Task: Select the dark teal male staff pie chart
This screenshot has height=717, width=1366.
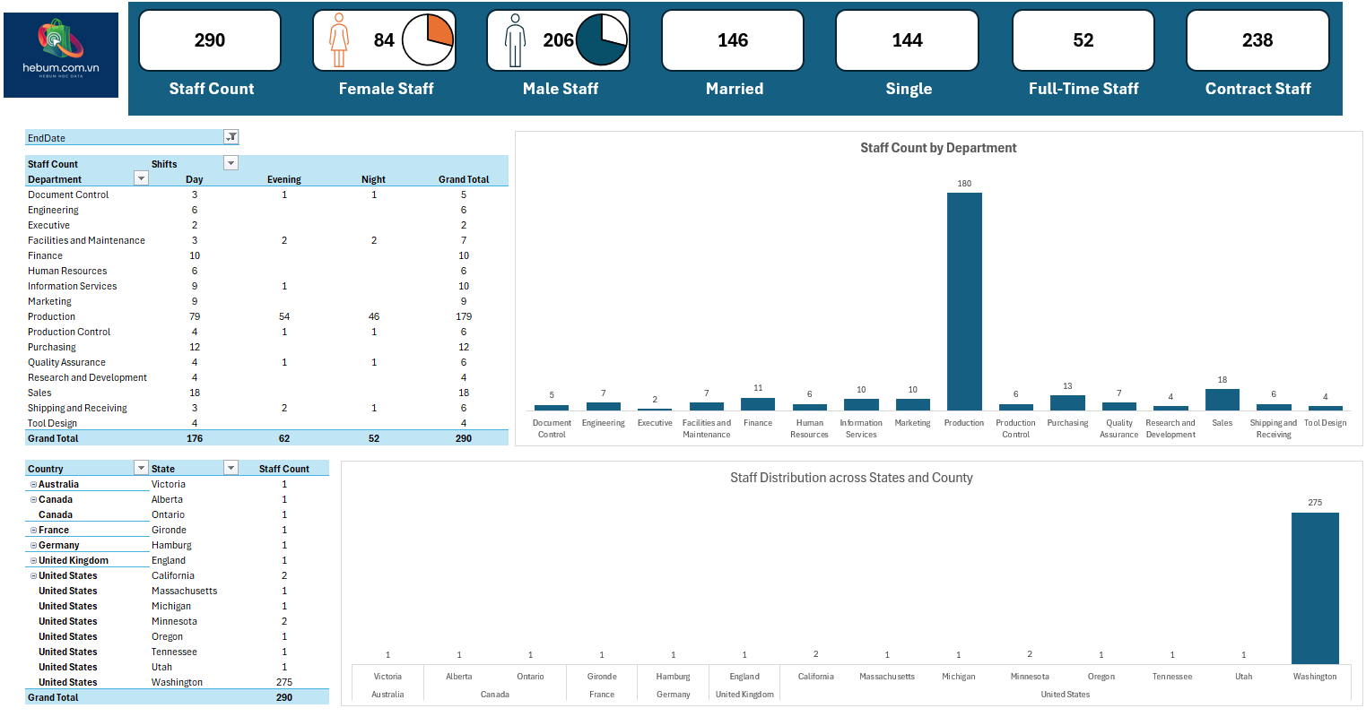Action: click(x=601, y=40)
